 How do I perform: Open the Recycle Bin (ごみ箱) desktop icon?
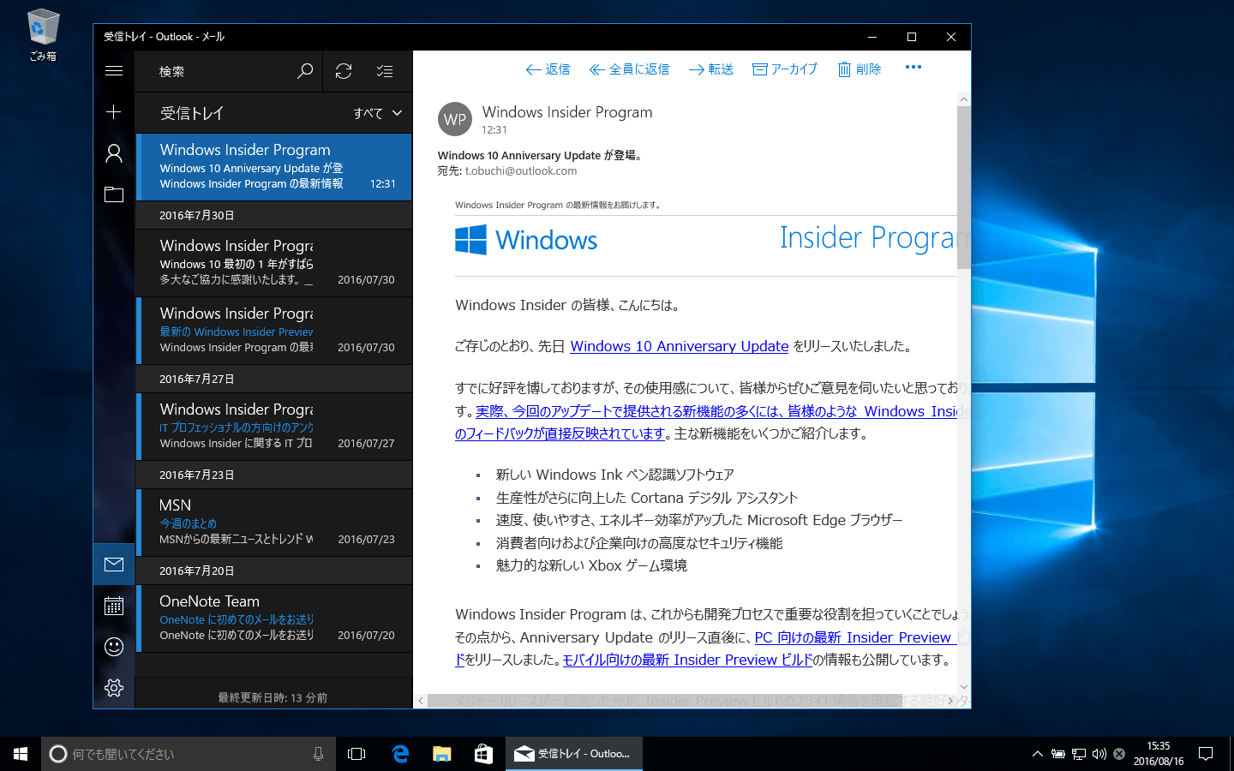[x=43, y=35]
